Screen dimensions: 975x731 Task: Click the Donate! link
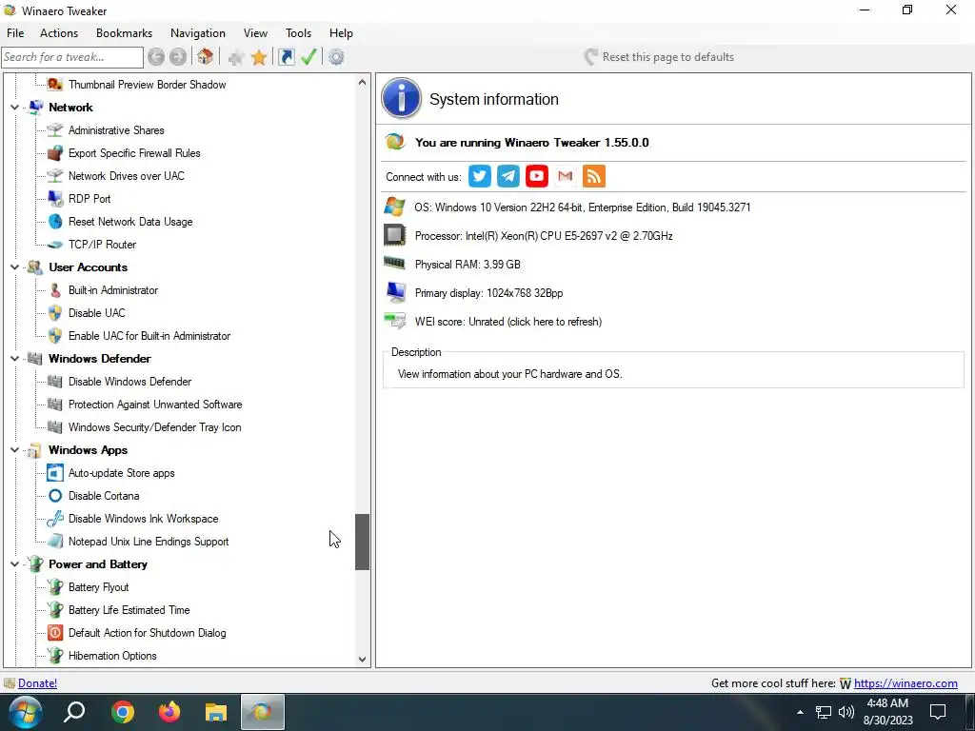point(37,683)
